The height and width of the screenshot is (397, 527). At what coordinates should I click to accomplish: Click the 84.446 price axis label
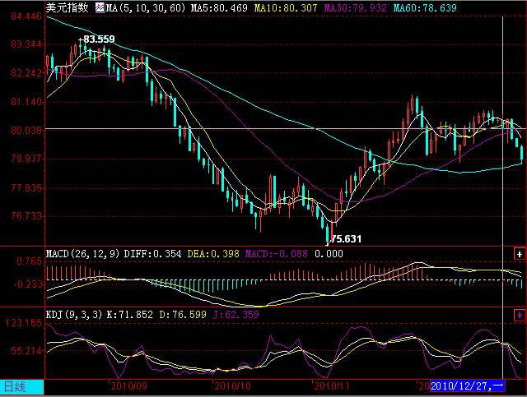[26, 16]
